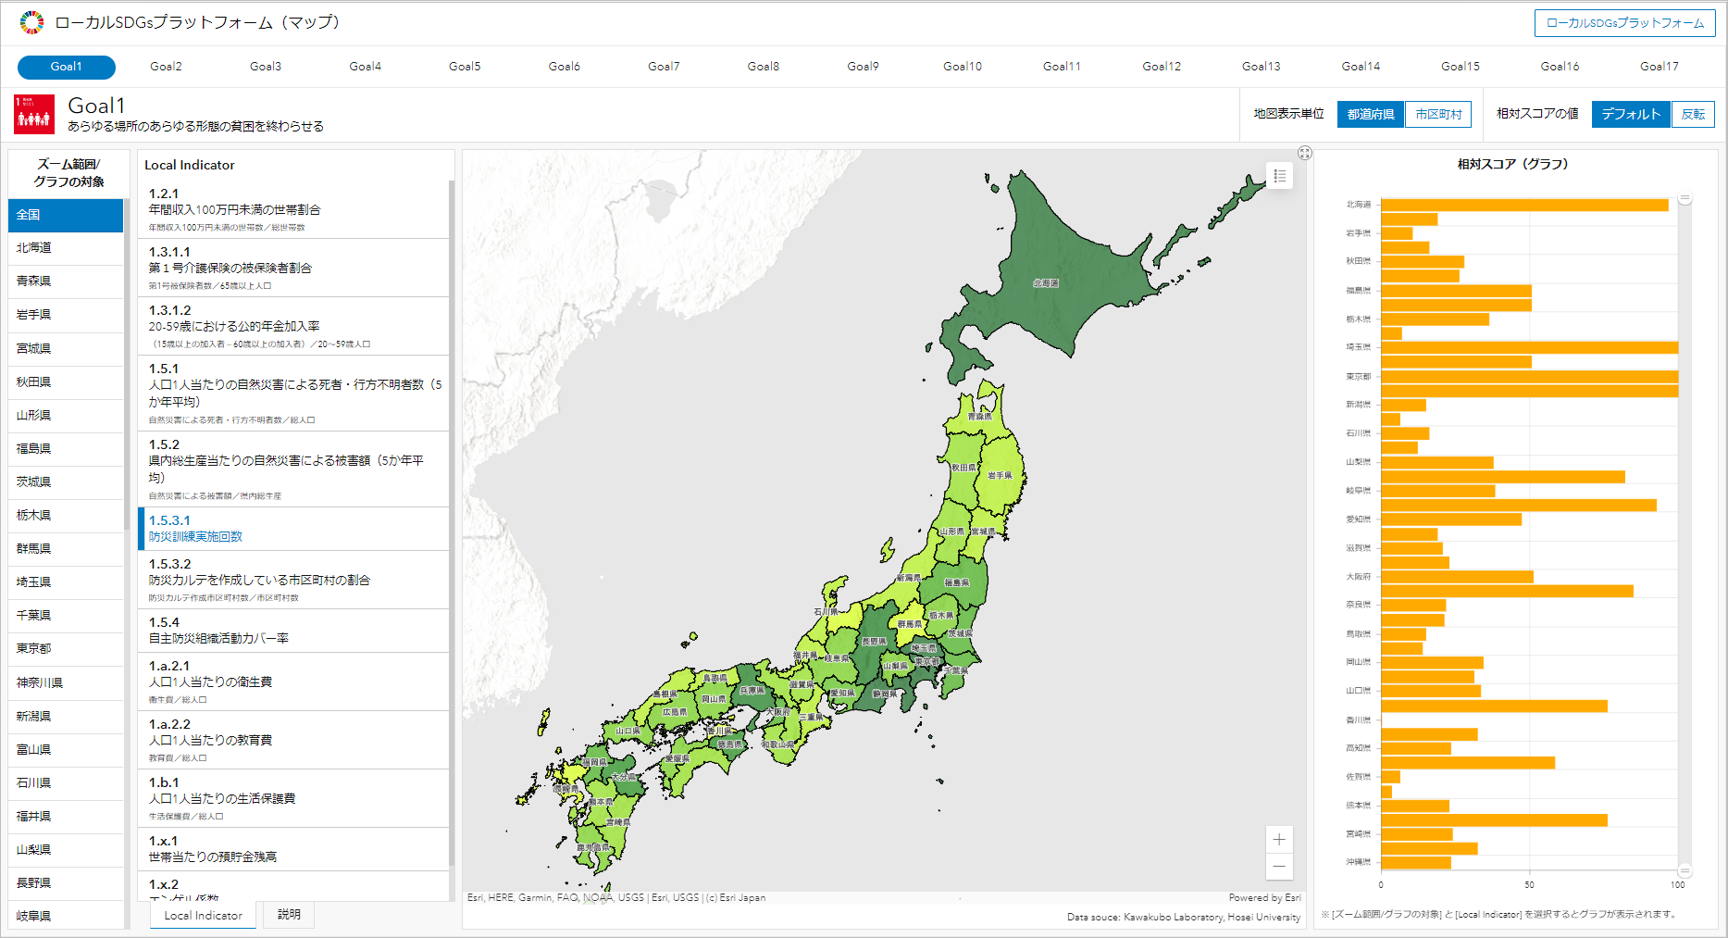The width and height of the screenshot is (1728, 938).
Task: Click the red Goal1 poverty icon
Action: pos(34,114)
